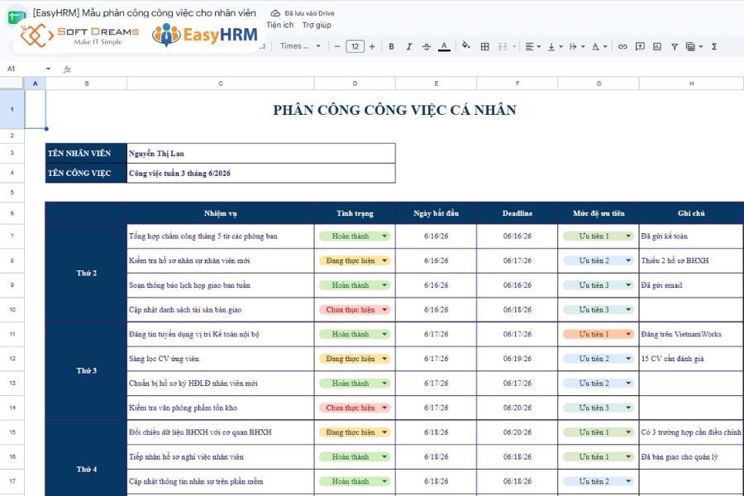
Task: Toggle italic formatting
Action: pos(409,46)
